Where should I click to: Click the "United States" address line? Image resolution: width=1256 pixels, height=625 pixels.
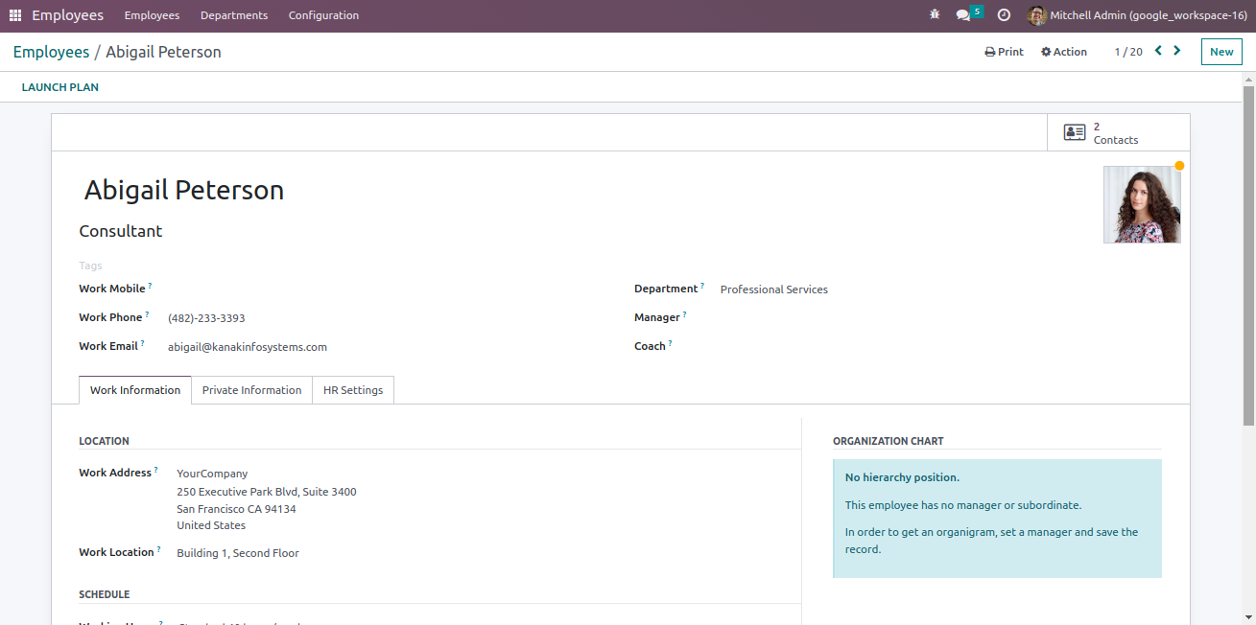211,525
